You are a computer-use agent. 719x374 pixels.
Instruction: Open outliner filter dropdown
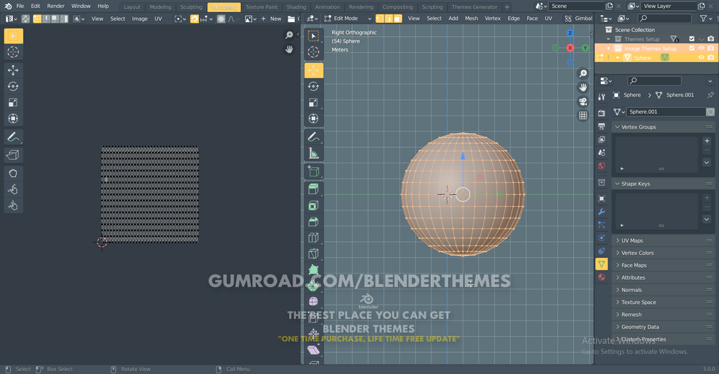pos(705,19)
